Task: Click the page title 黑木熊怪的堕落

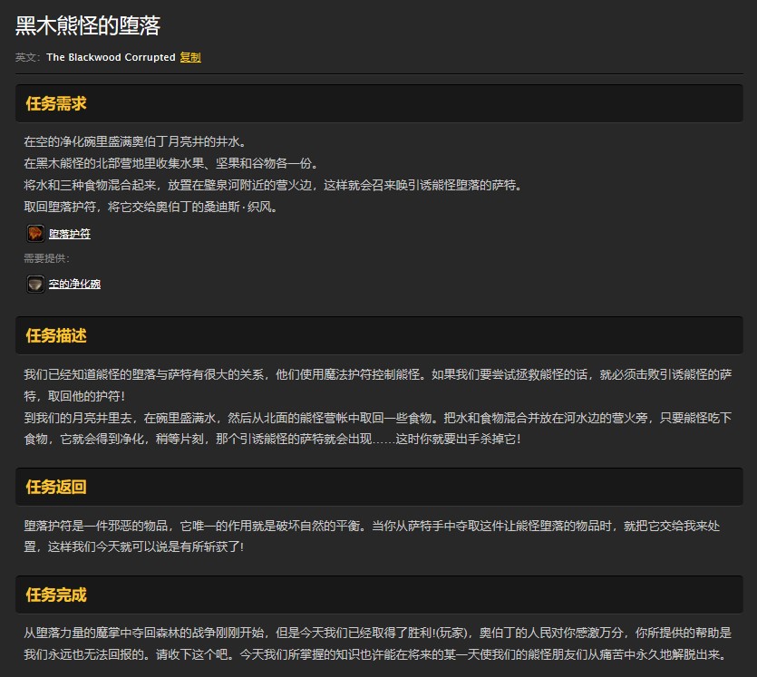Action: [x=88, y=26]
